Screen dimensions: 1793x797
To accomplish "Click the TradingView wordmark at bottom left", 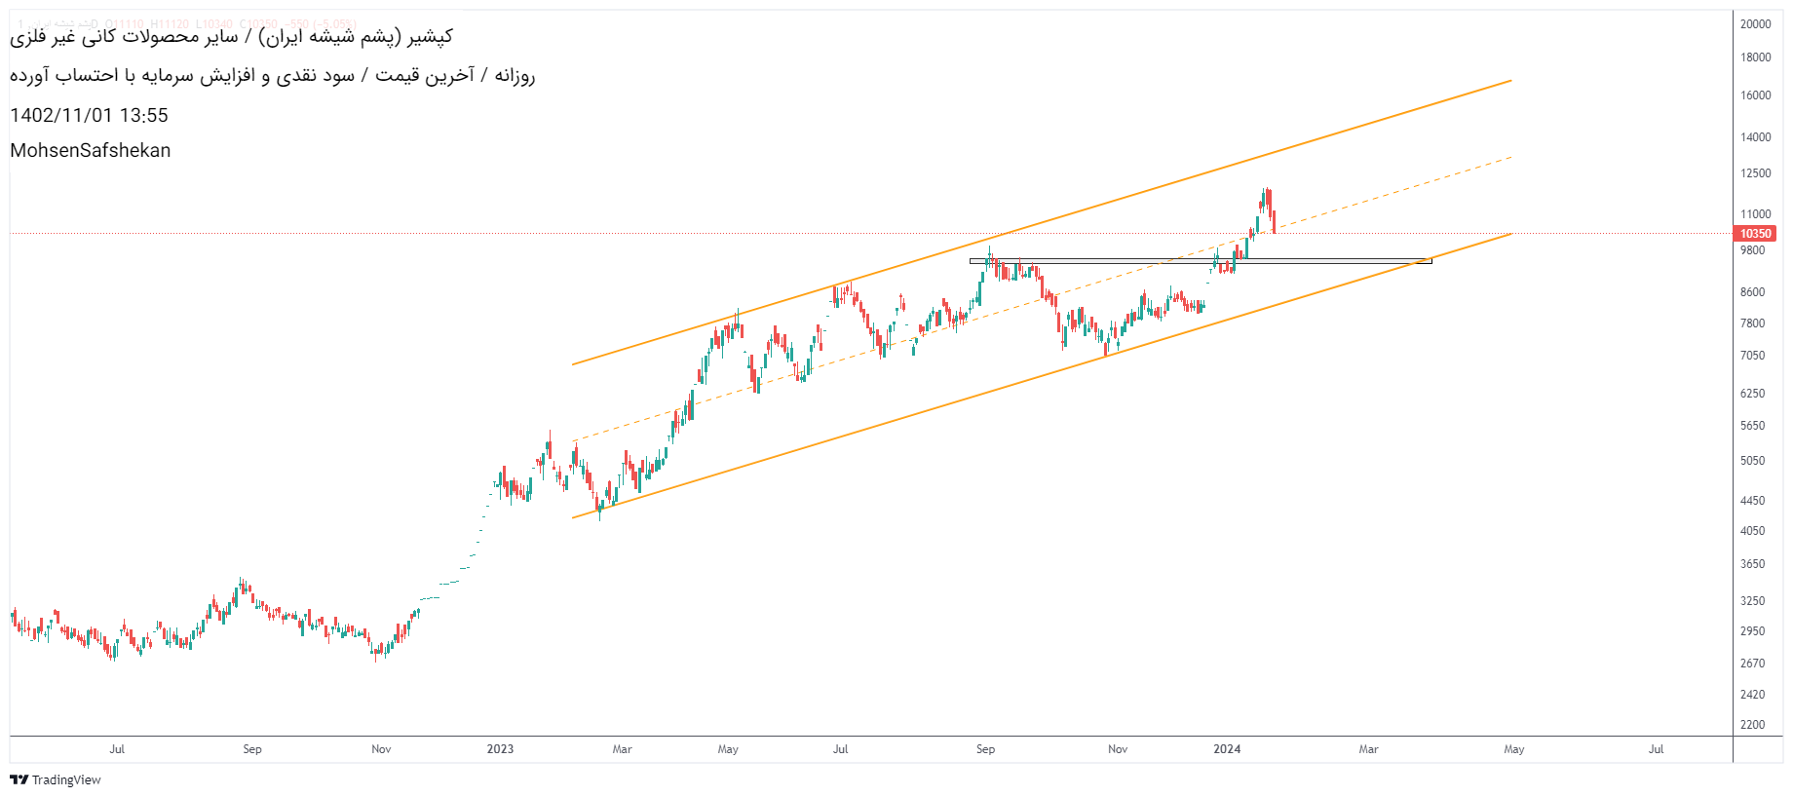I will [66, 779].
